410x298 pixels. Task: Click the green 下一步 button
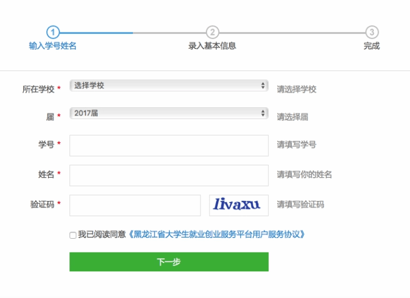169,262
